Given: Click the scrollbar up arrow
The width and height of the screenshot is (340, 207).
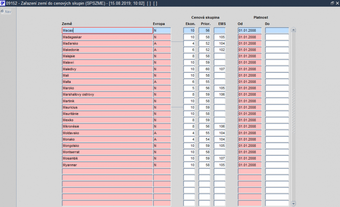Looking at the screenshot, I should [x=293, y=30].
